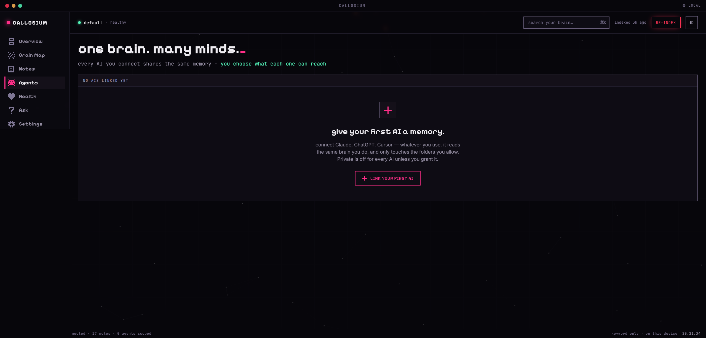Click the green default status dot
Viewport: 706px width, 338px height.
pos(79,23)
